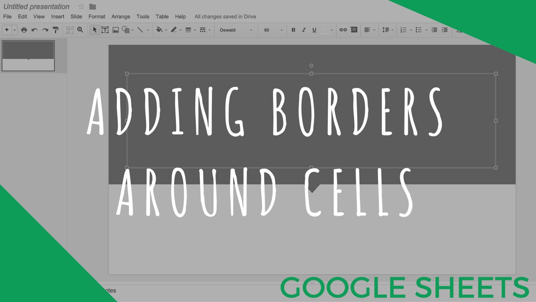Viewport: 536px width, 302px height.
Task: Open the Insert menu
Action: tap(58, 16)
